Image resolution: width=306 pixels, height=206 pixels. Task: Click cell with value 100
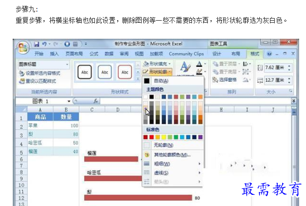coord(66,125)
